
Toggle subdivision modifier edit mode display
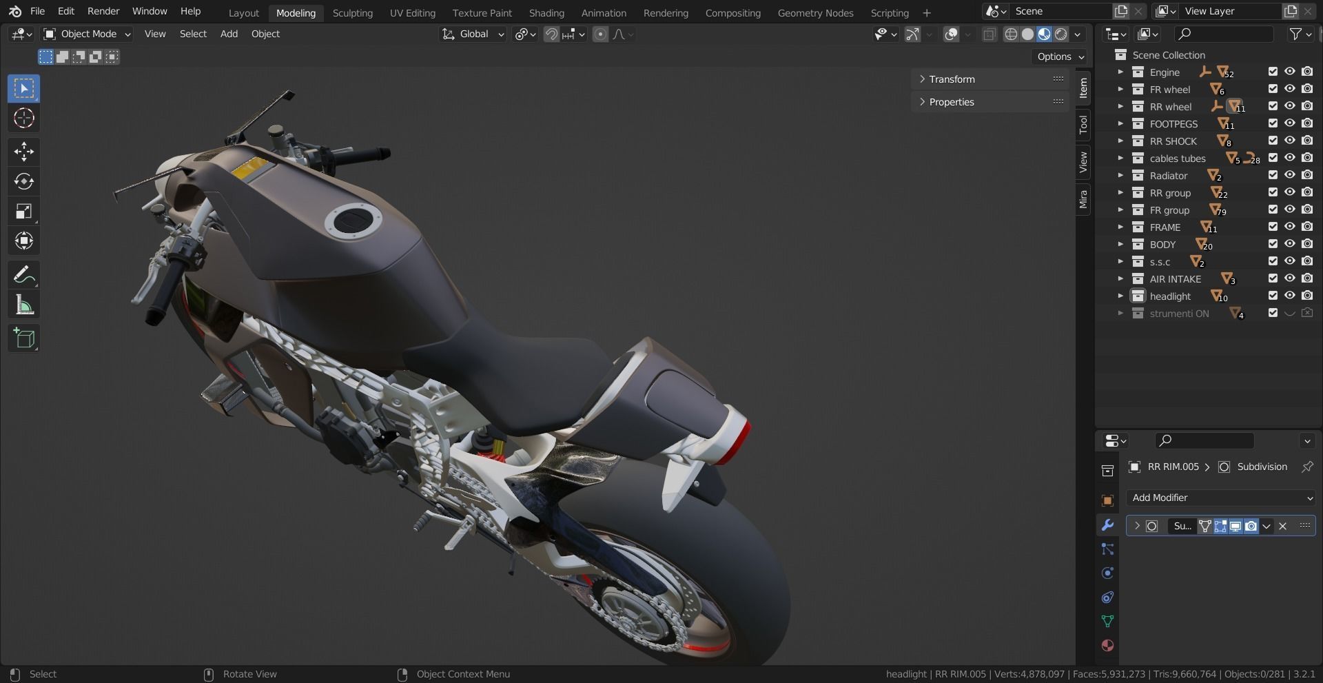1220,526
